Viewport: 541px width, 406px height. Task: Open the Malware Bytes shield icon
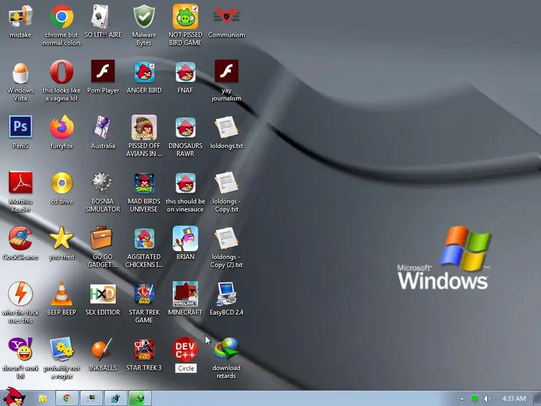coord(144,16)
